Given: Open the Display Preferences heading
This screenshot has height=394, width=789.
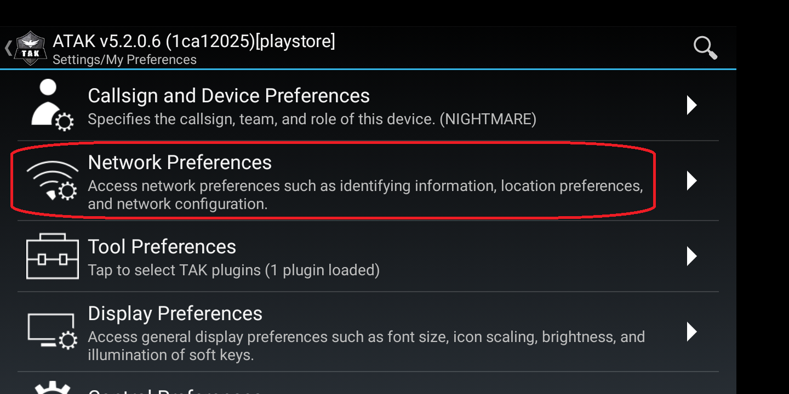Looking at the screenshot, I should tap(175, 314).
